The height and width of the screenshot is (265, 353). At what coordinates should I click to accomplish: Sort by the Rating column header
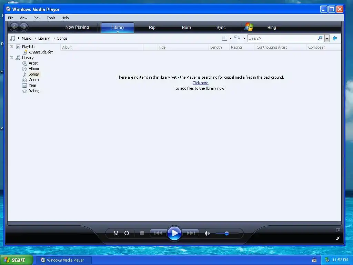[242, 47]
